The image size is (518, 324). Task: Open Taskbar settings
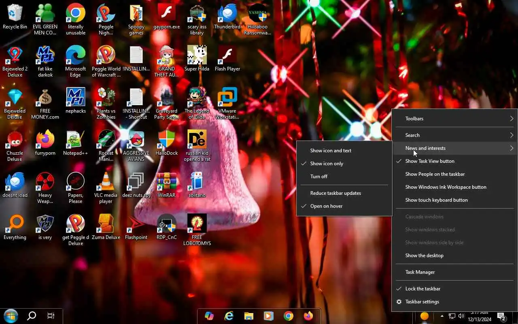click(454, 302)
